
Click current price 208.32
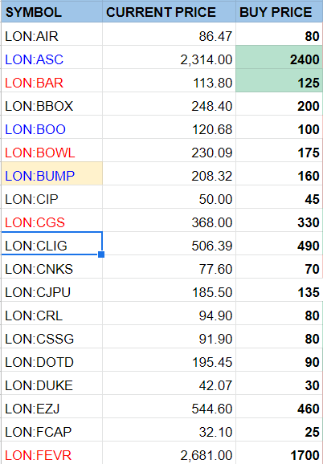pyautogui.click(x=169, y=173)
